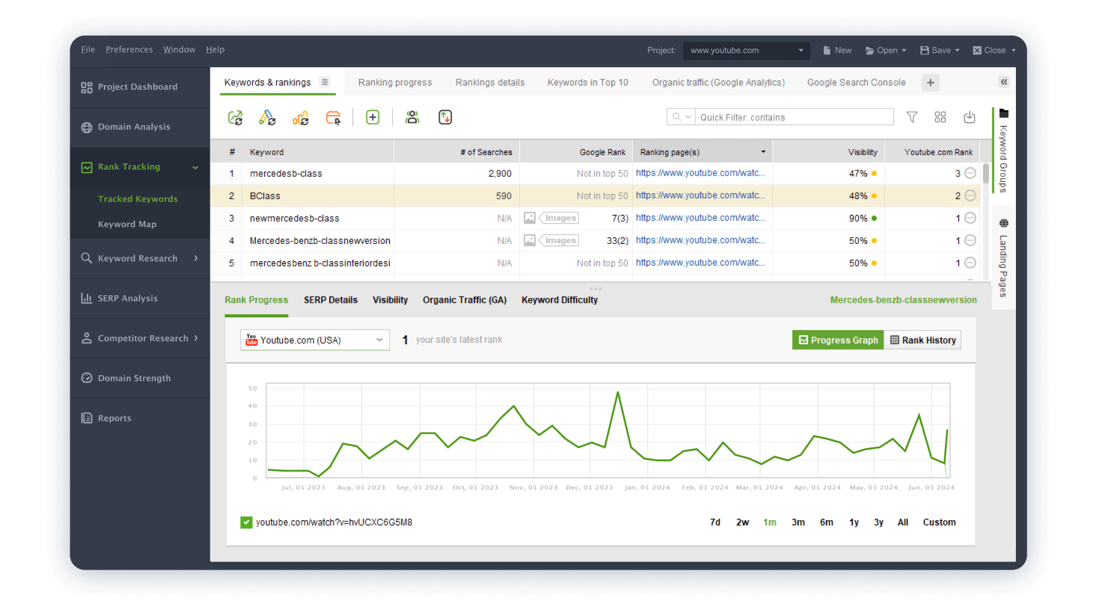The image size is (1097, 607).
Task: Open the Project www.youtube.com dropdown
Action: [x=747, y=50]
